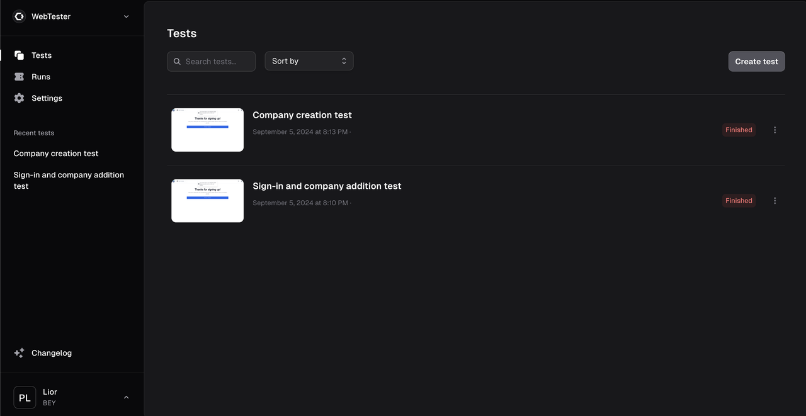The image size is (806, 416).
Task: Open the Runs section icon
Action: [x=19, y=76]
